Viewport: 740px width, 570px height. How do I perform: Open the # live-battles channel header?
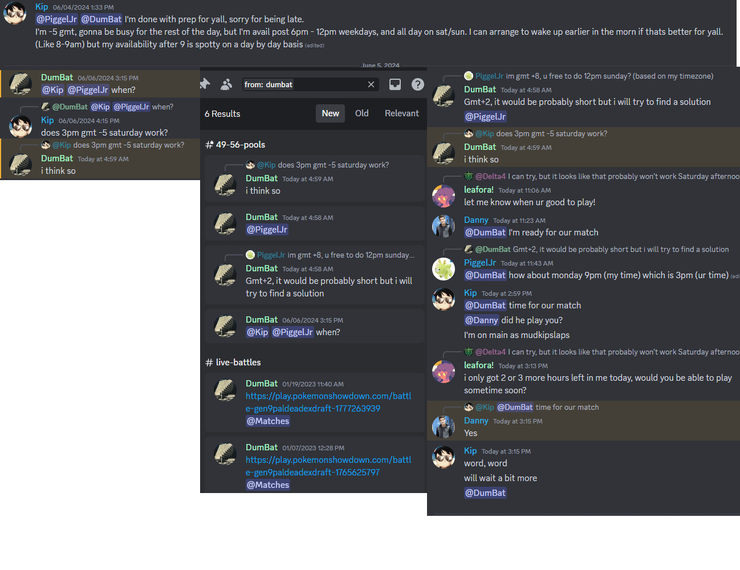pos(233,363)
